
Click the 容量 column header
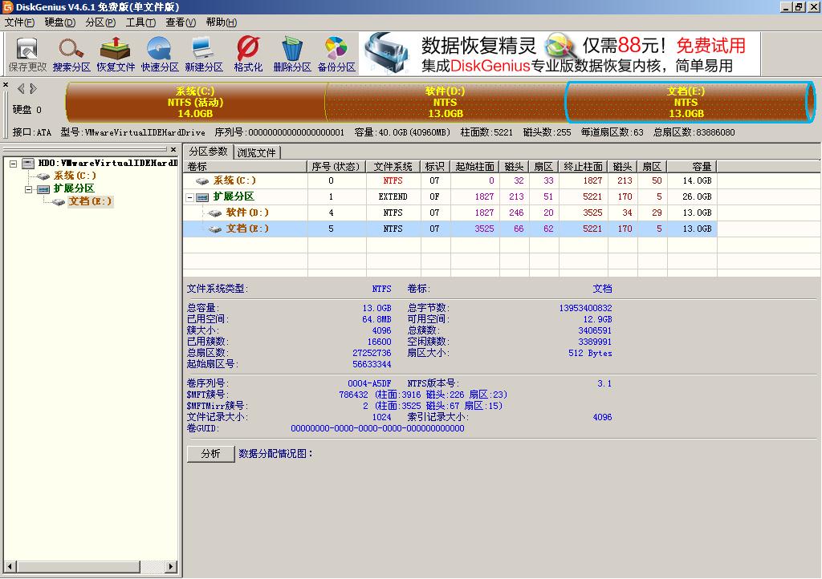click(691, 167)
